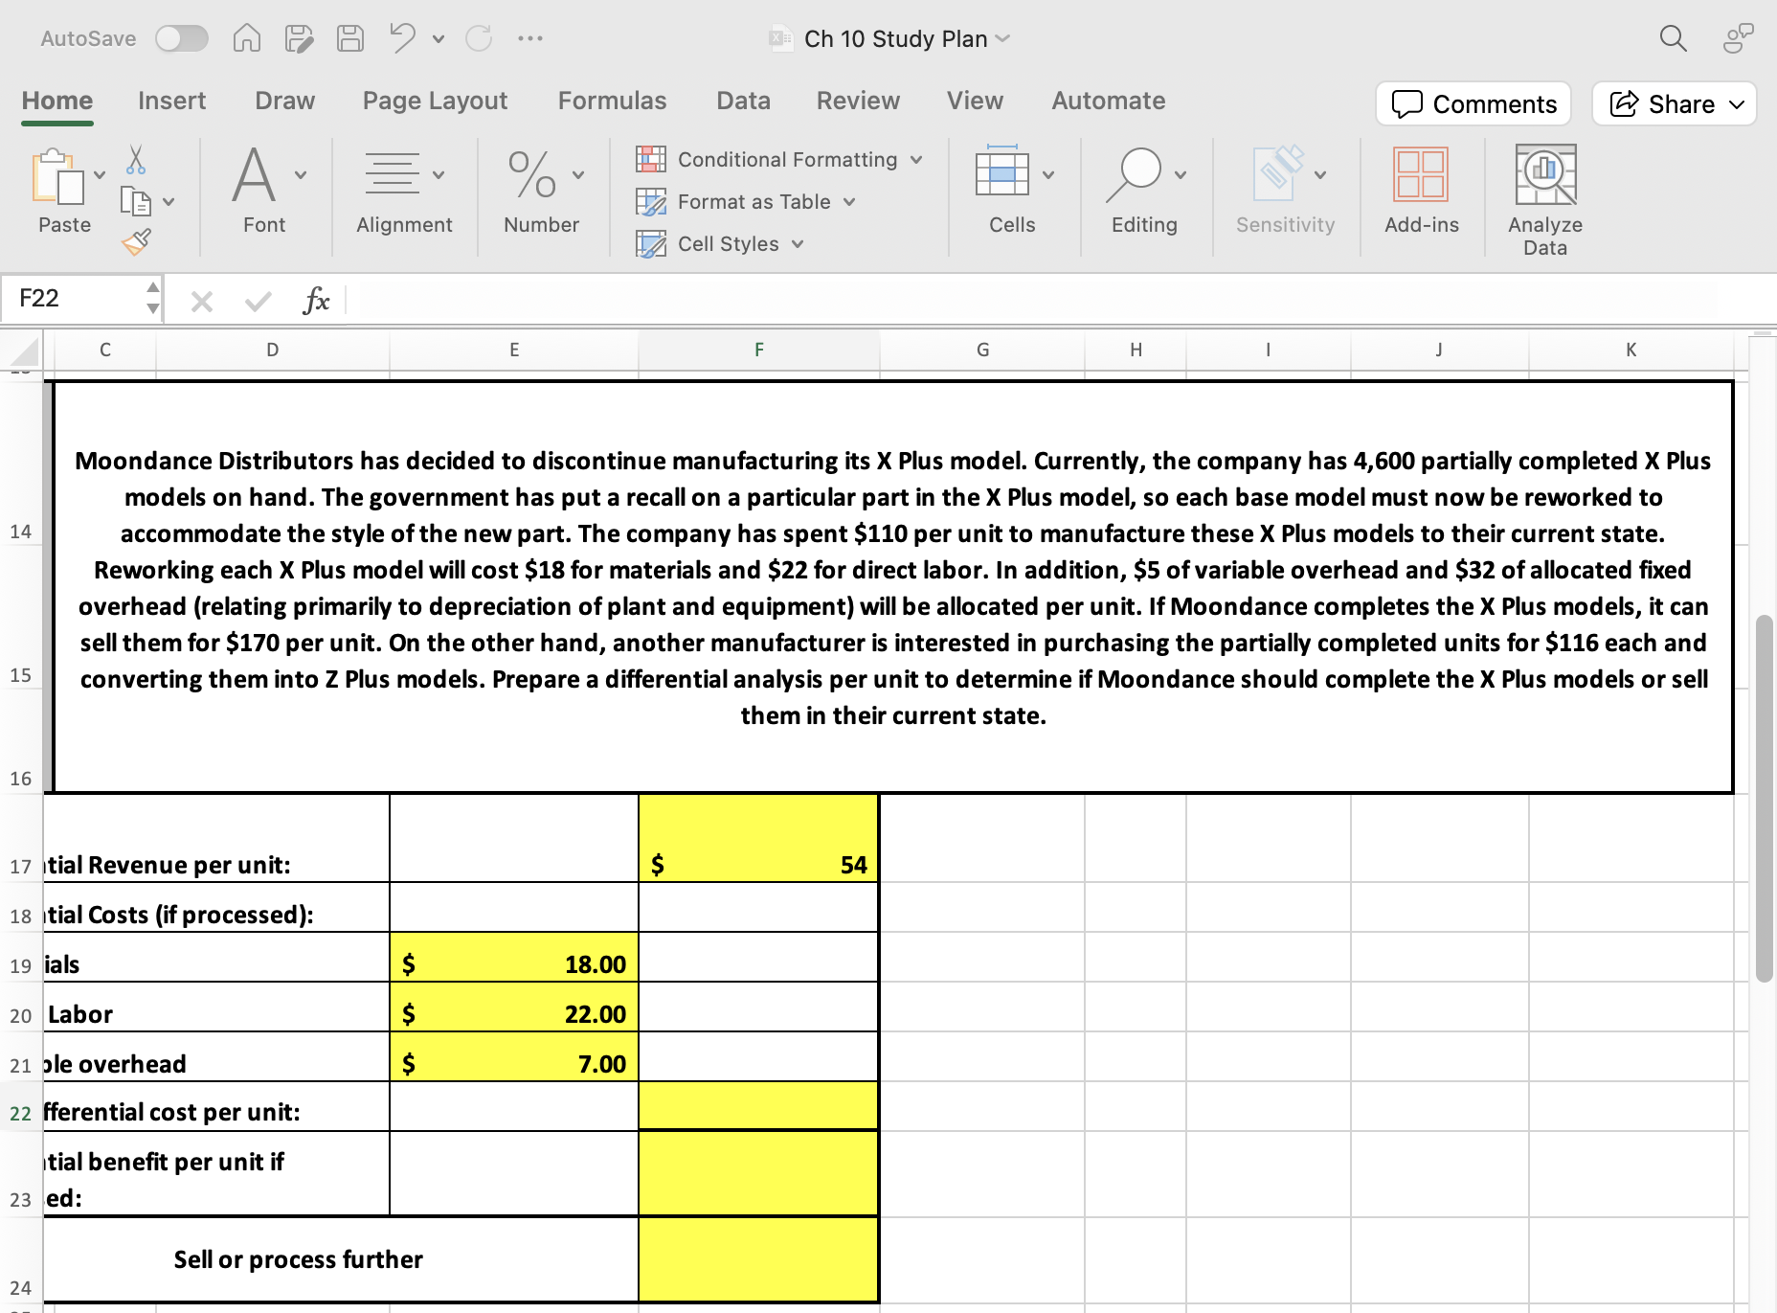
Task: Click the Redo icon
Action: click(479, 38)
